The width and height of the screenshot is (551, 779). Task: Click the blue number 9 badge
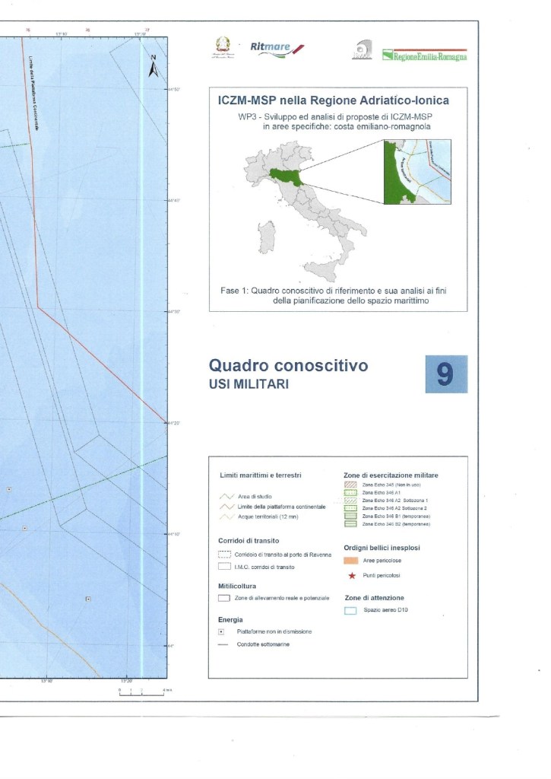tap(446, 374)
